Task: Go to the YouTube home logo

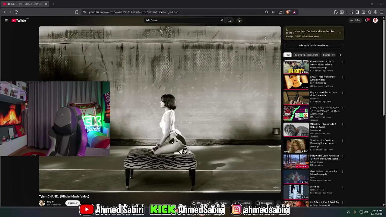Action: (19, 20)
